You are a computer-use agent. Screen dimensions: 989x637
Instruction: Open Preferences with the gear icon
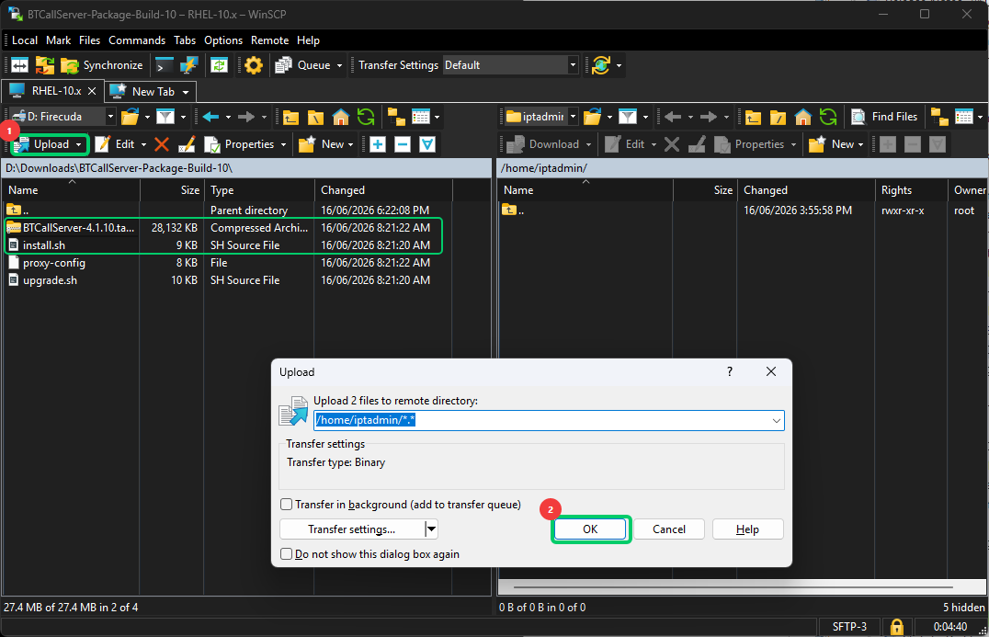pyautogui.click(x=254, y=65)
